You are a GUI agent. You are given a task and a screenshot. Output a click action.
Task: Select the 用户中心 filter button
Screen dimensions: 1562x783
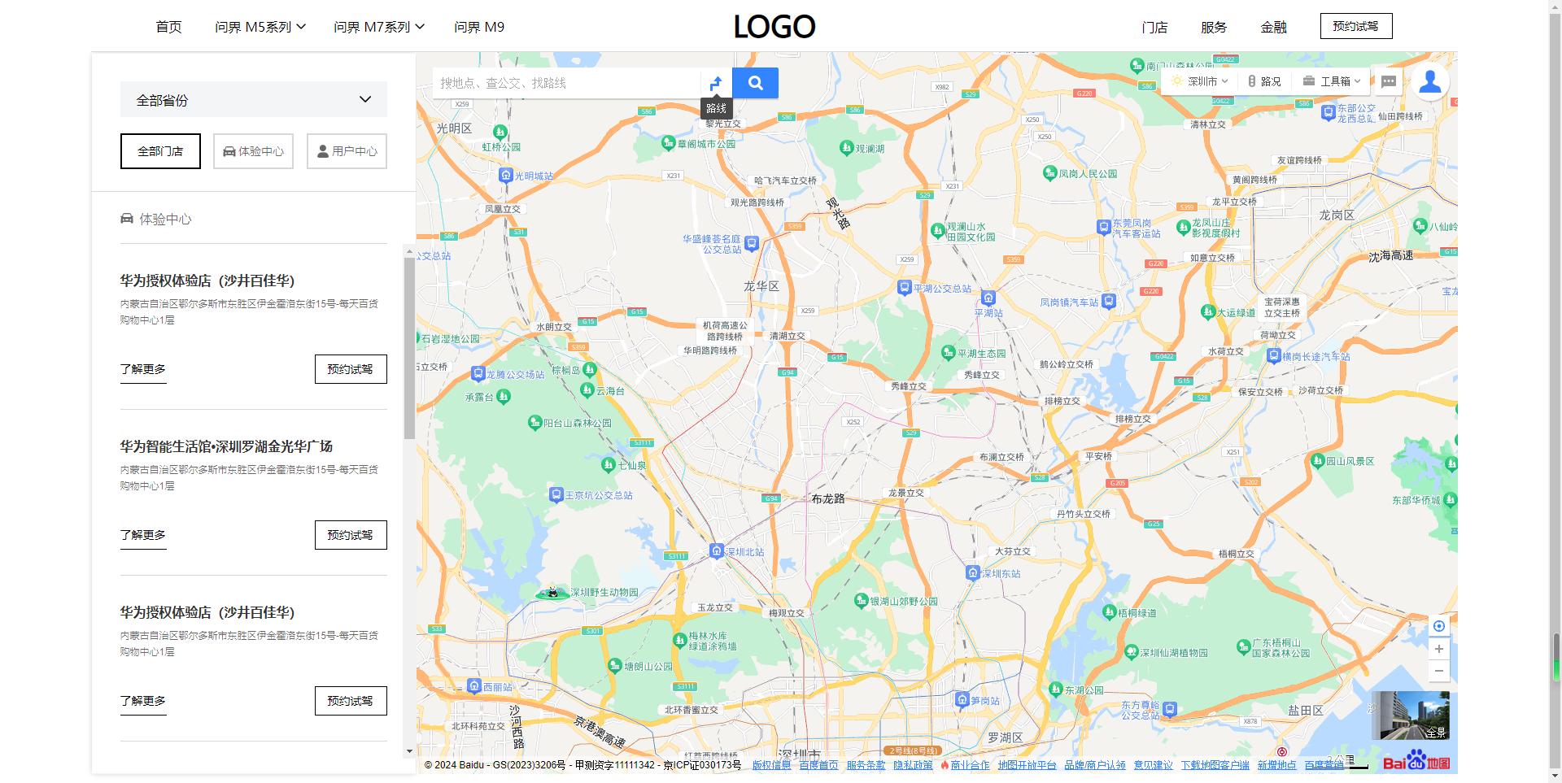(347, 151)
